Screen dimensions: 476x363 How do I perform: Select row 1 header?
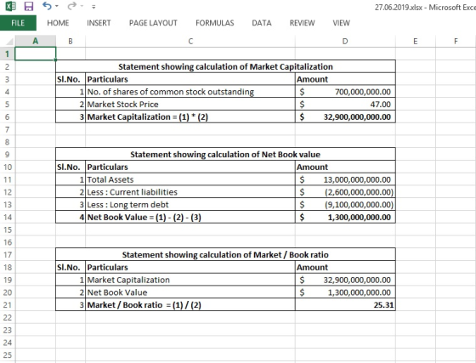(8, 54)
